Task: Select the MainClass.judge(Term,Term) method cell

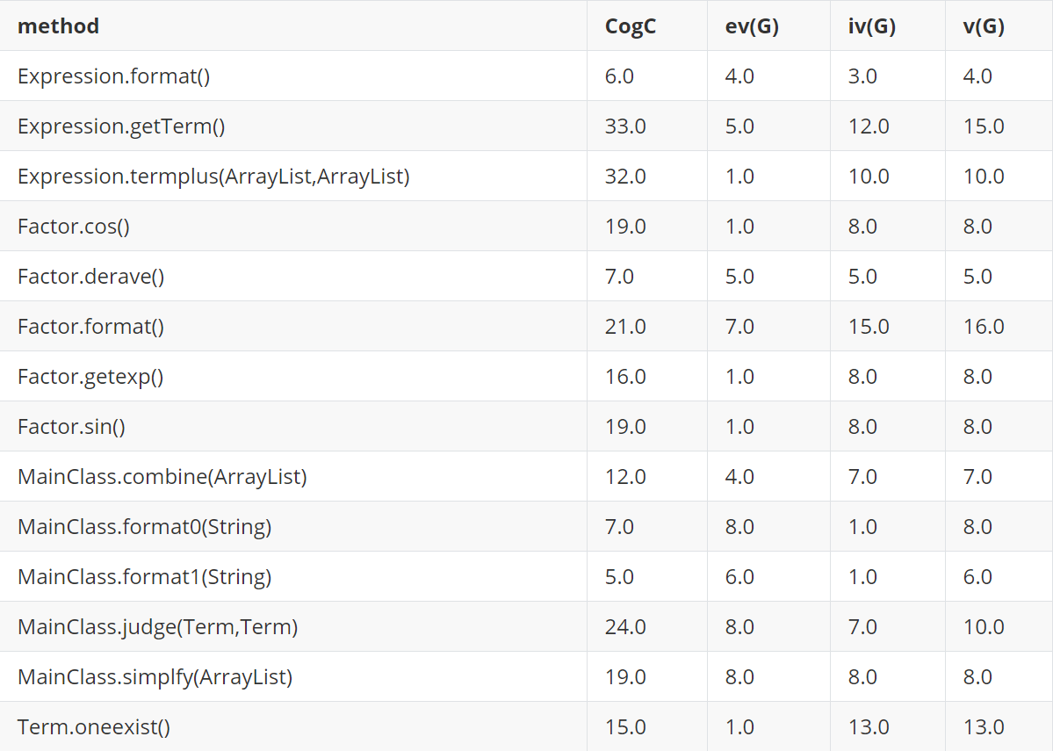Action: pos(157,627)
